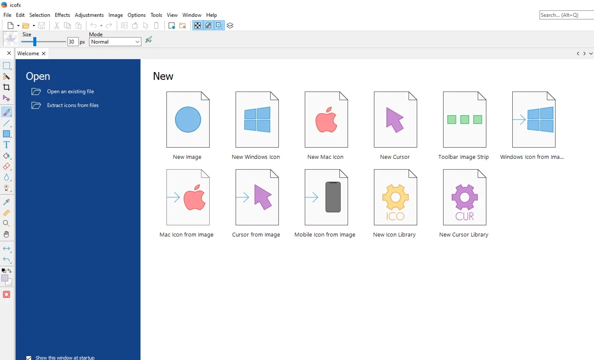Open the Window menu

192,15
